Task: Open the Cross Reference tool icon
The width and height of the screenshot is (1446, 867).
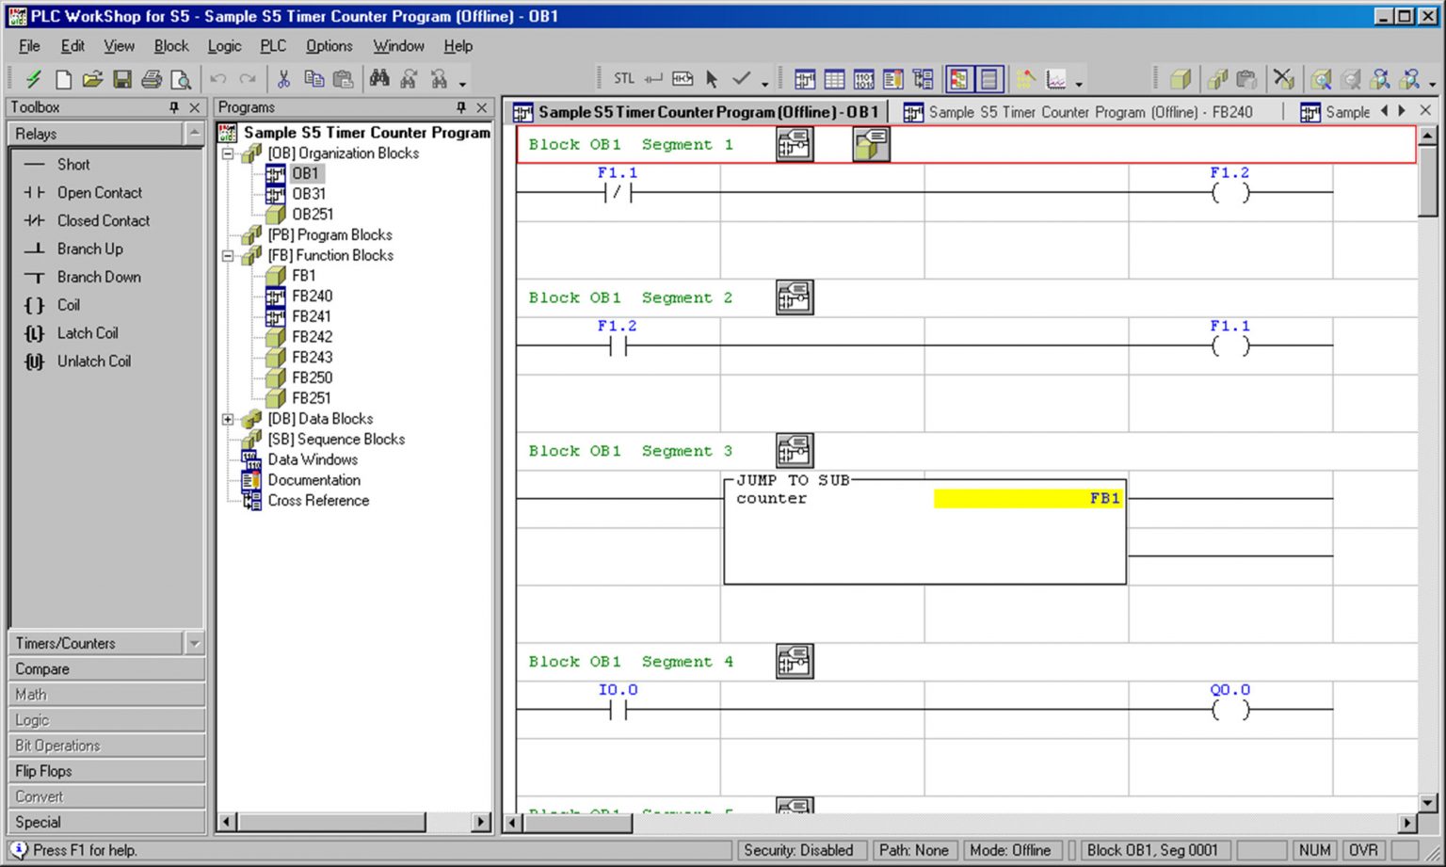Action: (x=922, y=78)
